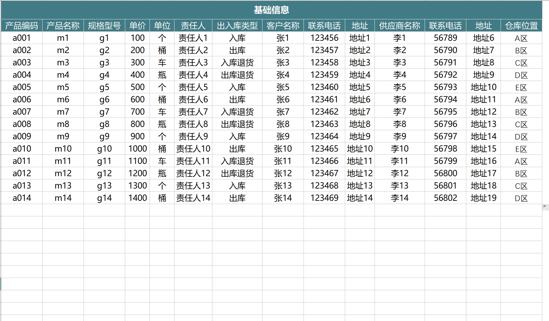Select the 单价 header cell
The height and width of the screenshot is (321, 549).
(x=138, y=26)
